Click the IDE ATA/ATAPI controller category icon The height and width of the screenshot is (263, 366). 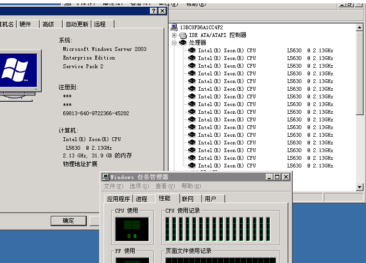(x=183, y=36)
